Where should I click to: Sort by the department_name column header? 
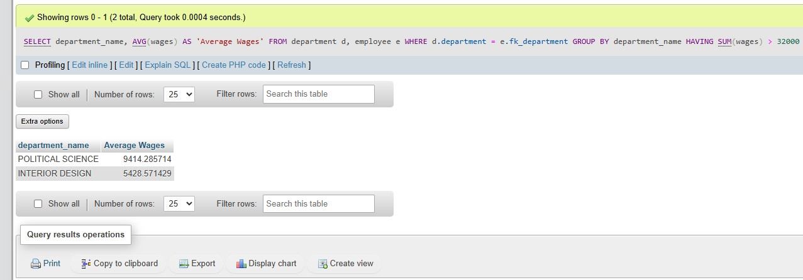pyautogui.click(x=53, y=145)
